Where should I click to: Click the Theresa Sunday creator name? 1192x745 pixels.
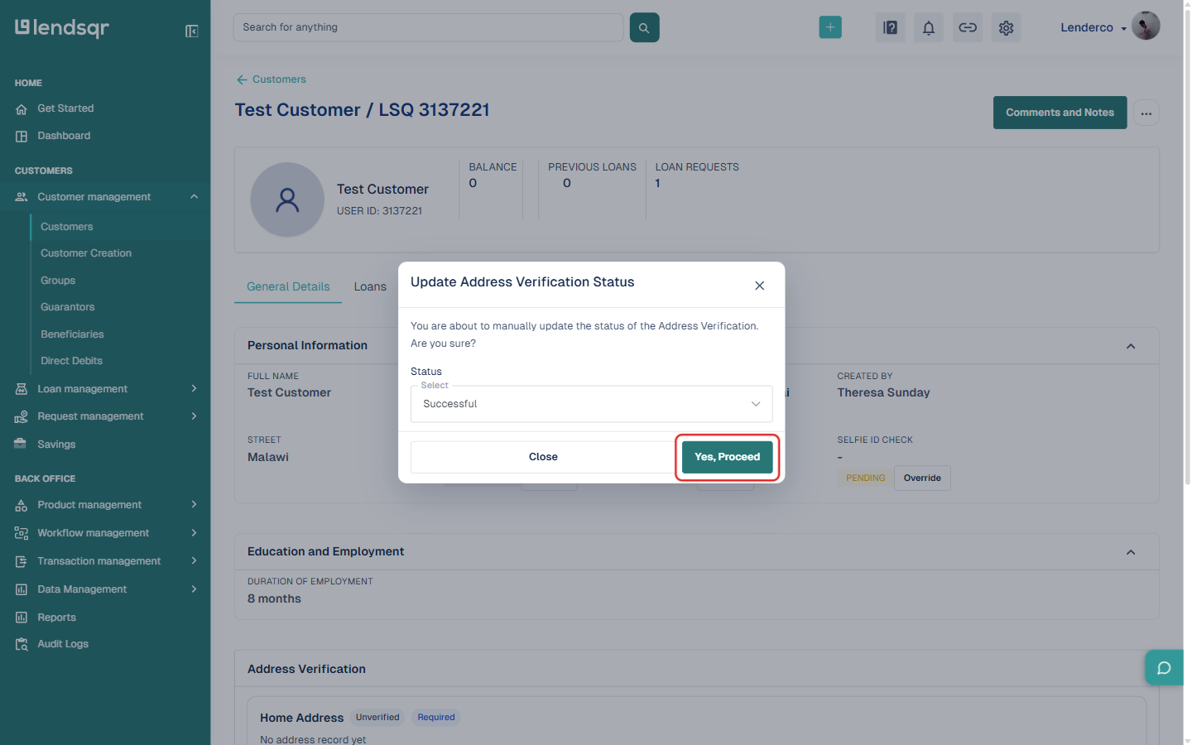(x=883, y=392)
